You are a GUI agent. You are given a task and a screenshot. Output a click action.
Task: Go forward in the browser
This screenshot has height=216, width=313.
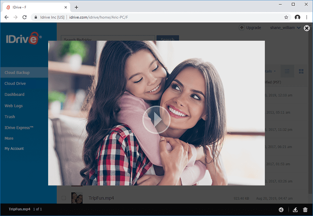15,17
